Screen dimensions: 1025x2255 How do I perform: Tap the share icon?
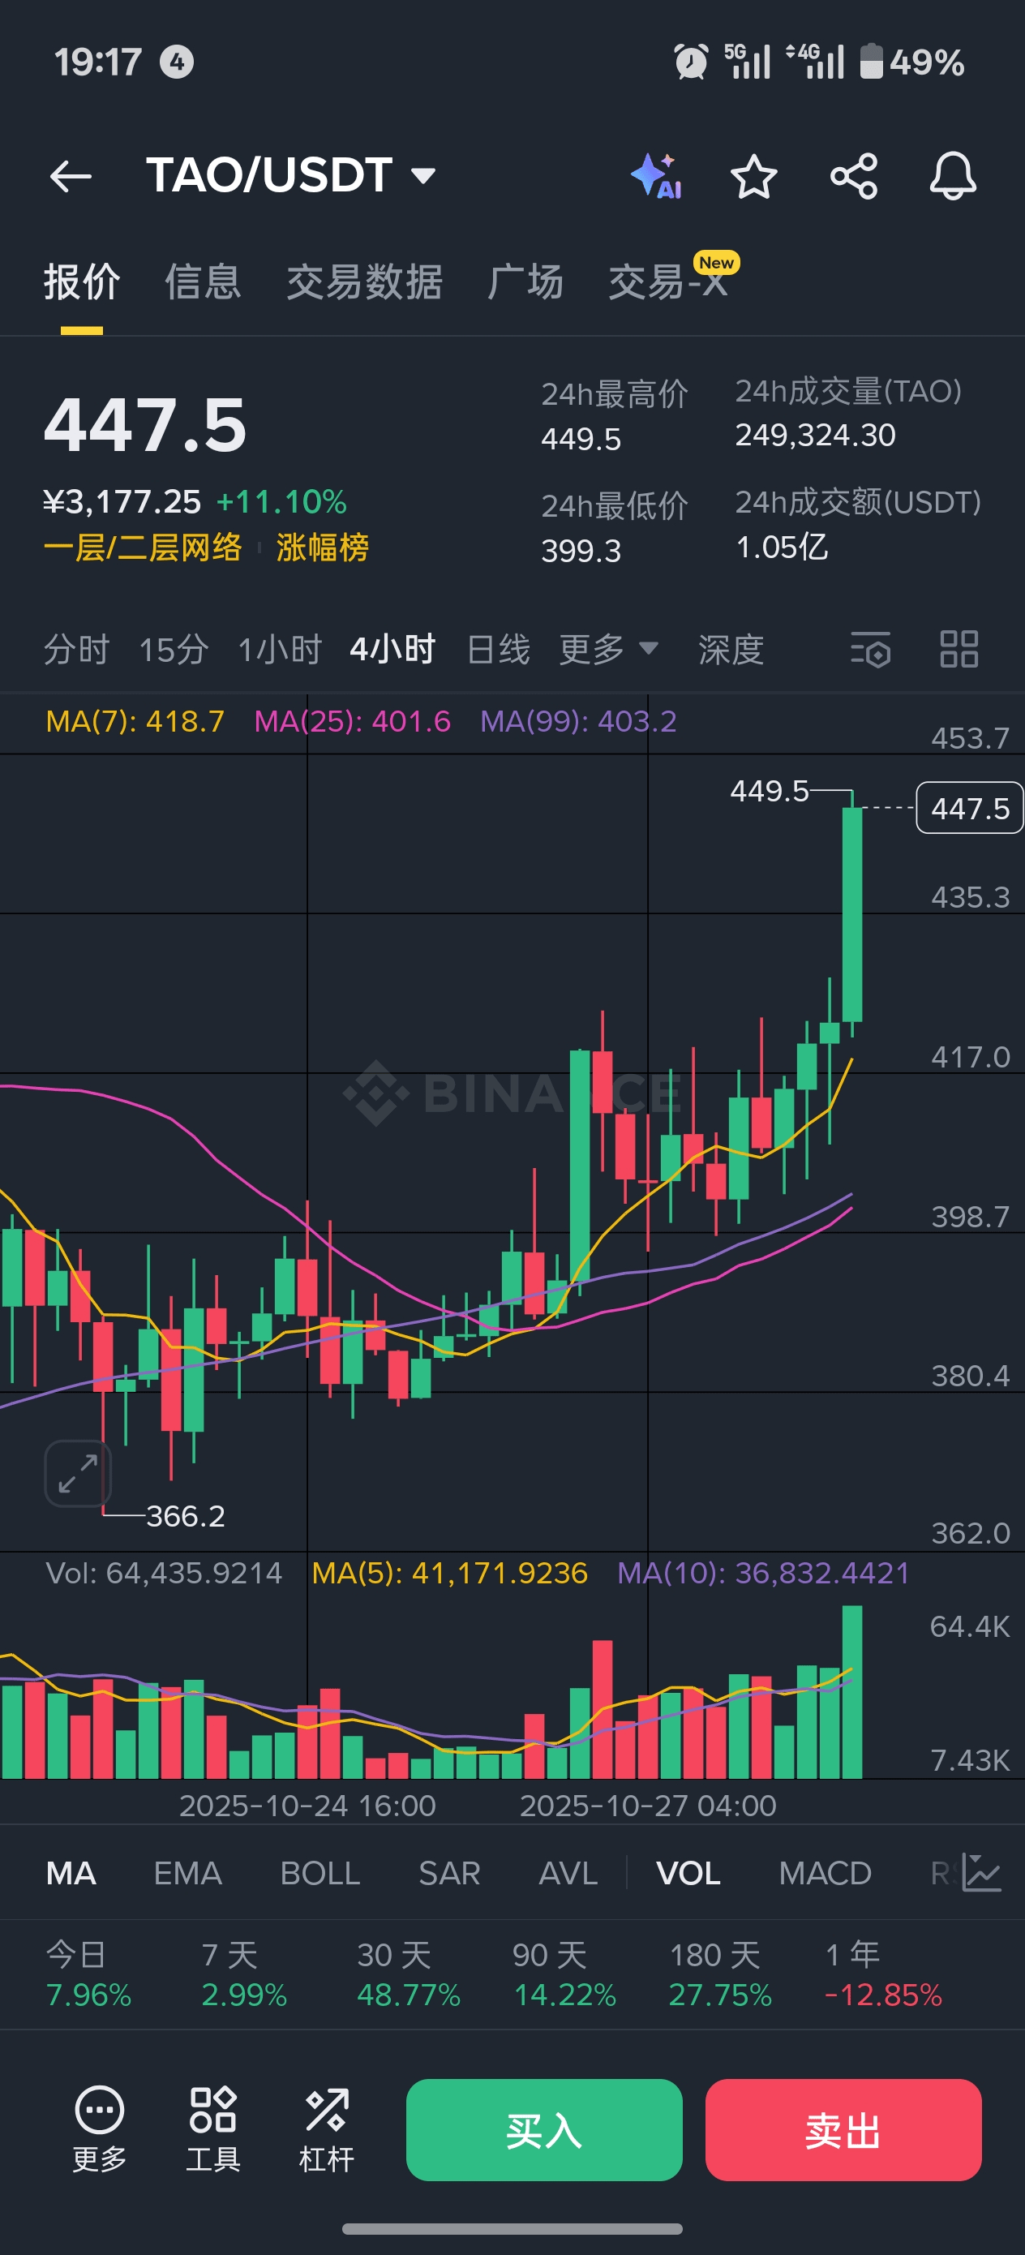point(853,177)
